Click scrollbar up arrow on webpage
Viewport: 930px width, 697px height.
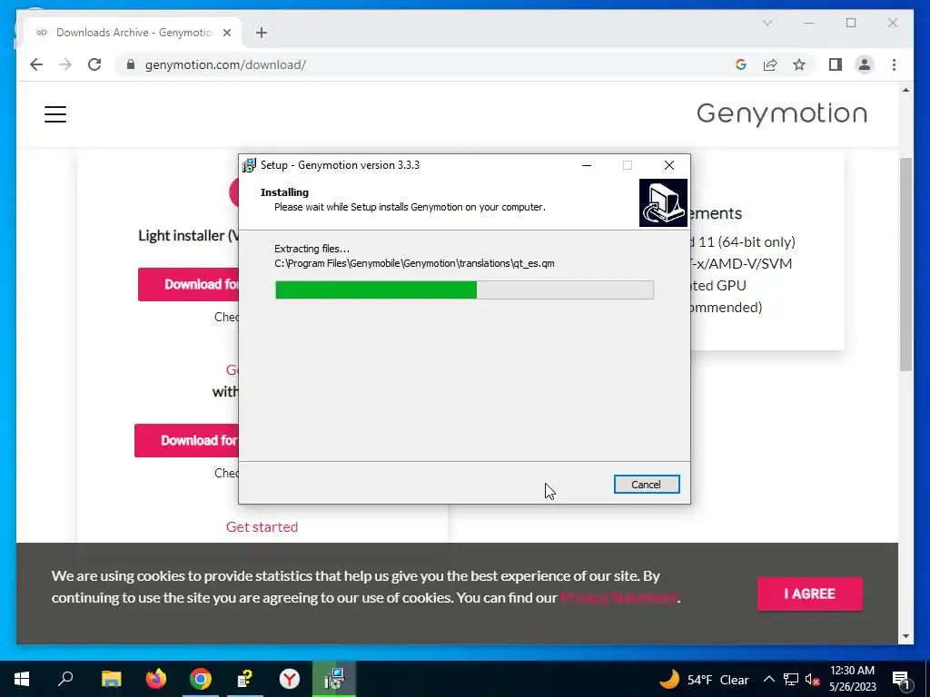point(905,90)
